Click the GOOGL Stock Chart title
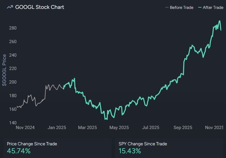The width and height of the screenshot is (226, 158). [40, 7]
